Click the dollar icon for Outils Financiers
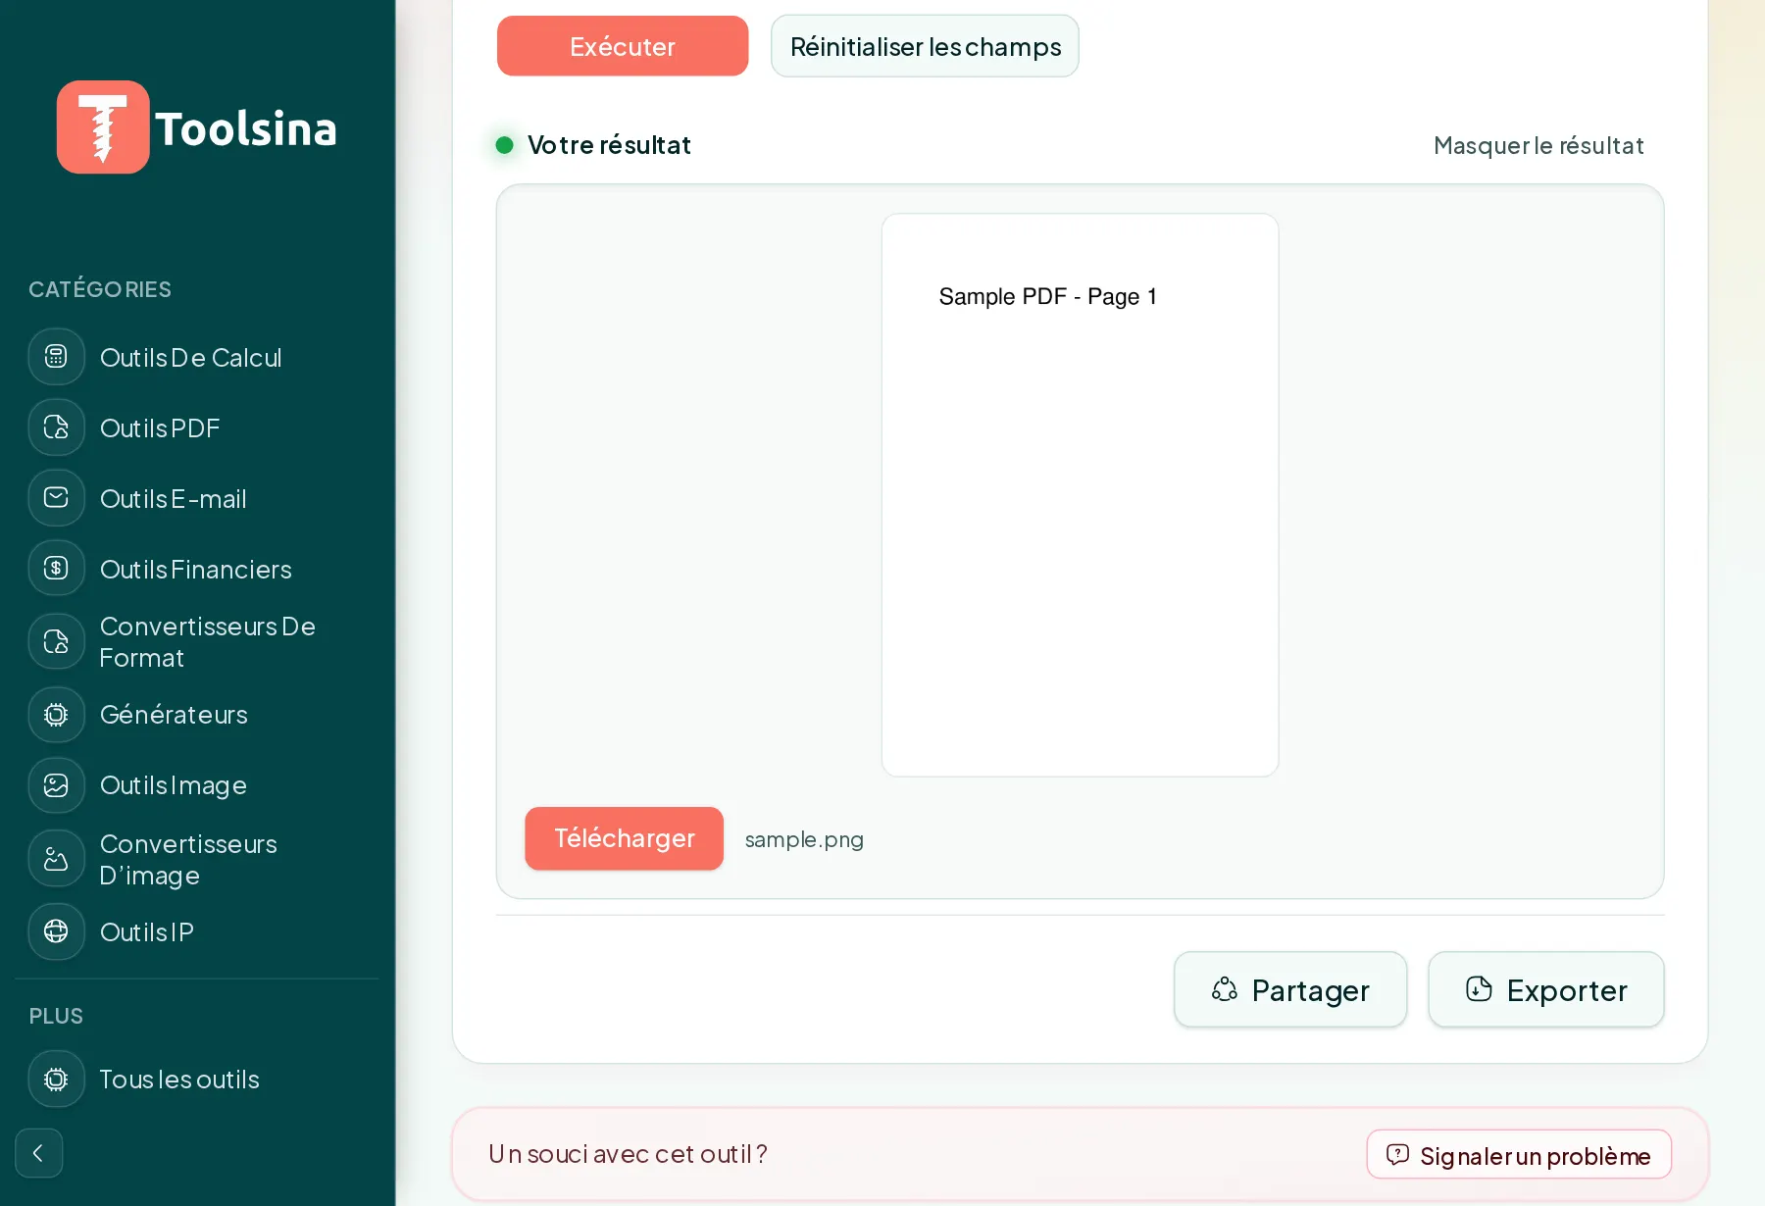This screenshot has height=1206, width=1765. pos(57,569)
